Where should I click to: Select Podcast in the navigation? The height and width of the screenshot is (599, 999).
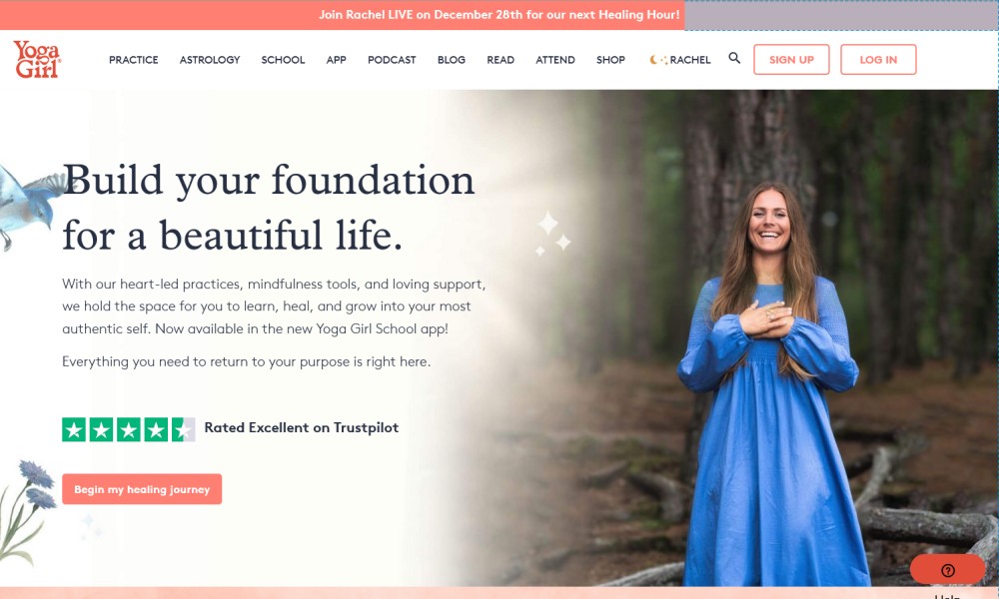[x=392, y=60]
